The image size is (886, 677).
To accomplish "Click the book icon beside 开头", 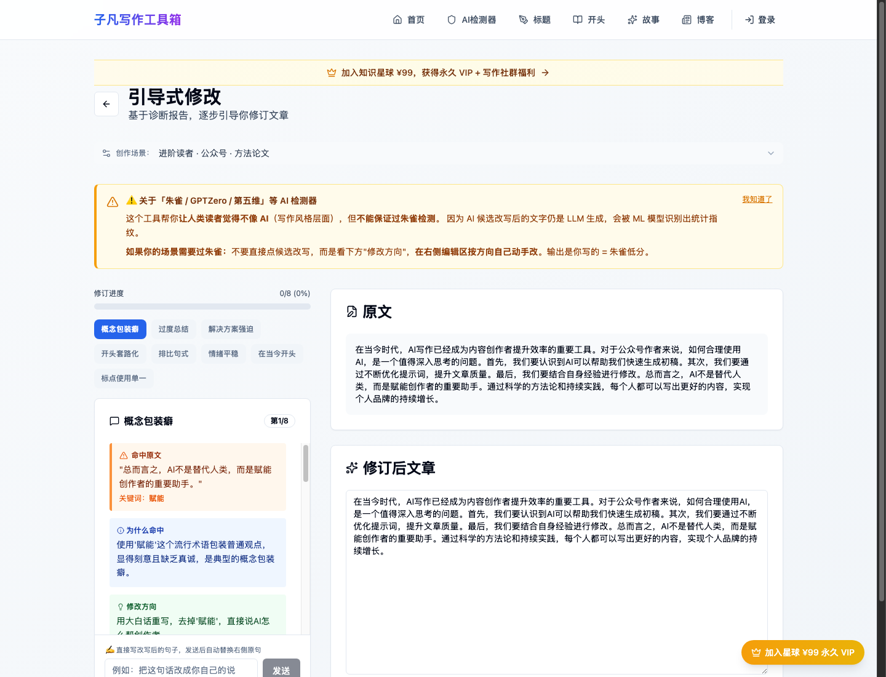I will (x=578, y=20).
